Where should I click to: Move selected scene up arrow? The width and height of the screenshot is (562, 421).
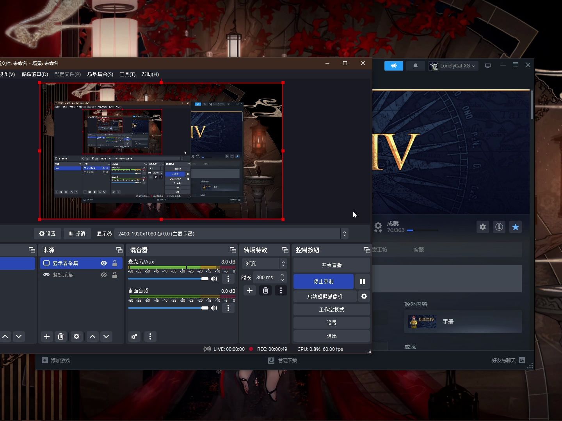5,336
